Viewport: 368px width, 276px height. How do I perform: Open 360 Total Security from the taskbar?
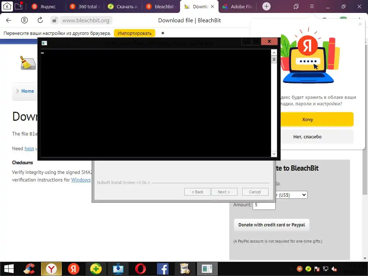[96, 269]
